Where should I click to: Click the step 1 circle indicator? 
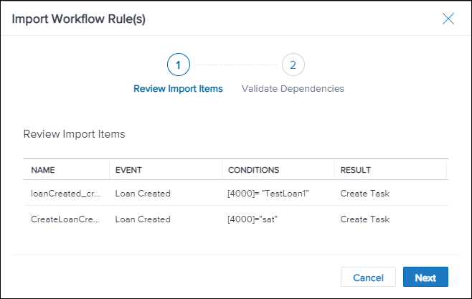(178, 65)
